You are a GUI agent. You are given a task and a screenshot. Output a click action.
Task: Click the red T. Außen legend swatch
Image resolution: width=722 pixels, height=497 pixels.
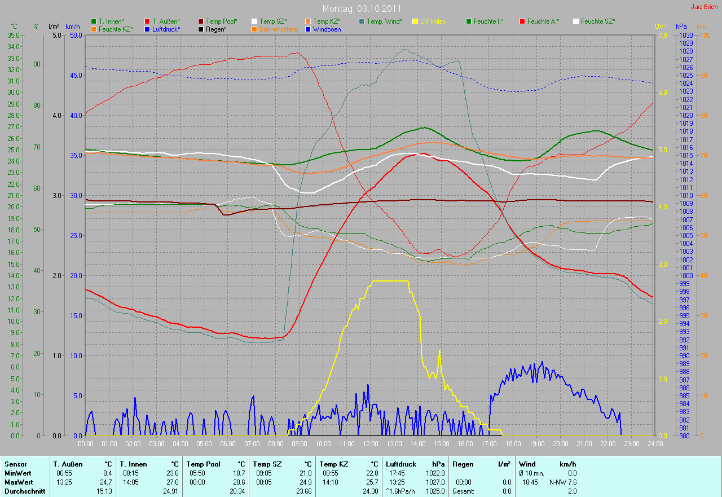(x=147, y=21)
